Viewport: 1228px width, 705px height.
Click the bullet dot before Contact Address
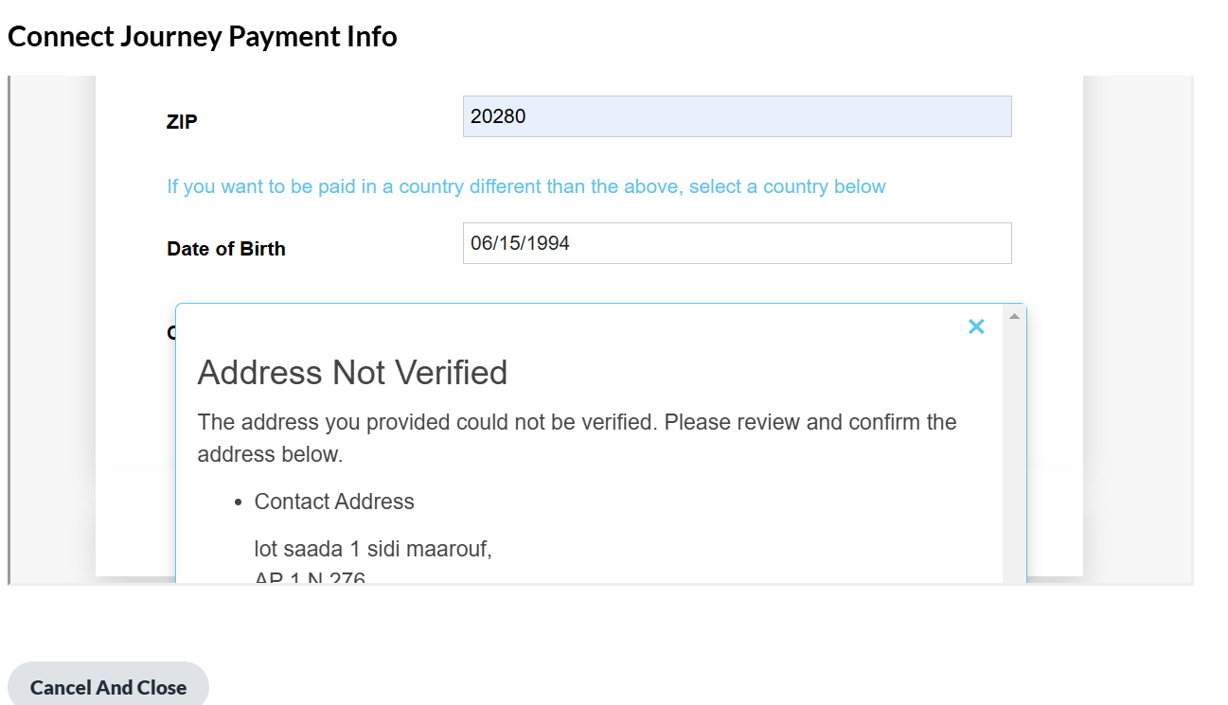tap(239, 502)
